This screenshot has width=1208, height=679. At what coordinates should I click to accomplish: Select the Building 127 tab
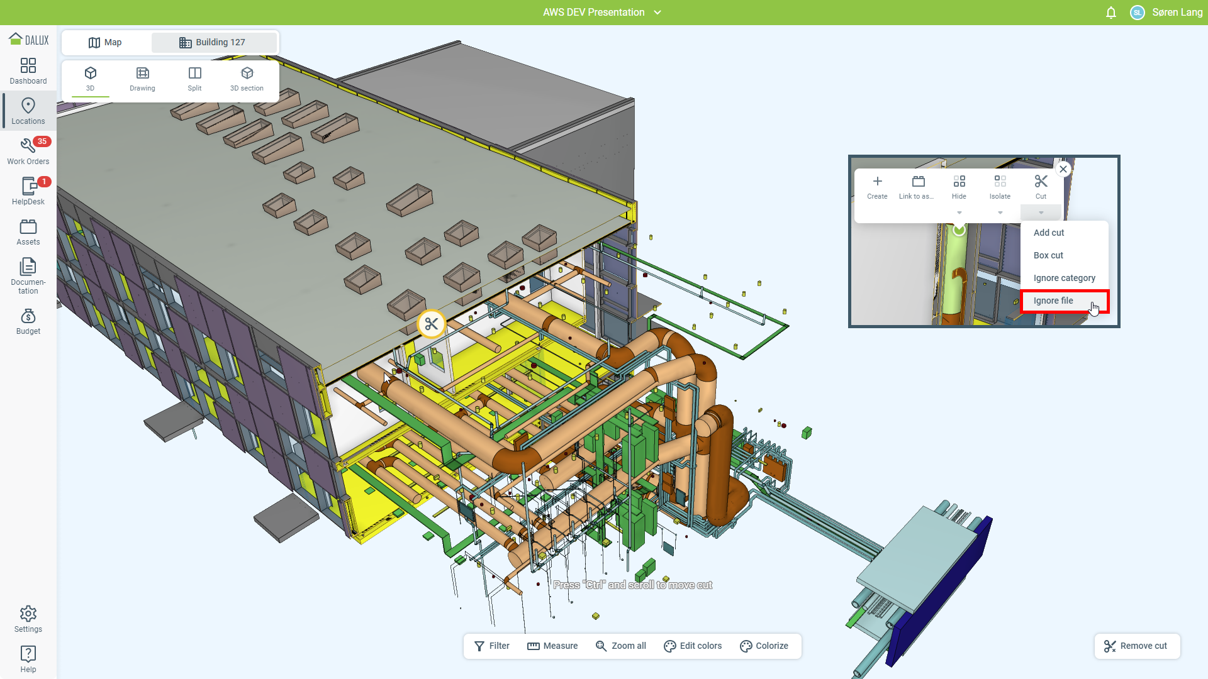(x=213, y=42)
